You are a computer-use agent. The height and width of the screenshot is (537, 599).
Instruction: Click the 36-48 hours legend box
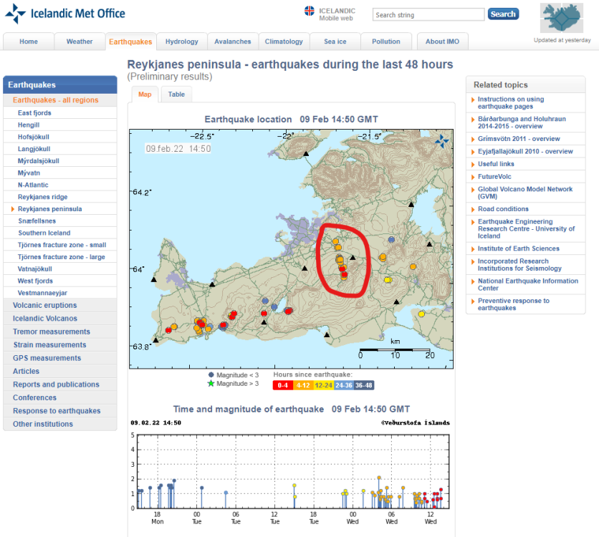(363, 385)
